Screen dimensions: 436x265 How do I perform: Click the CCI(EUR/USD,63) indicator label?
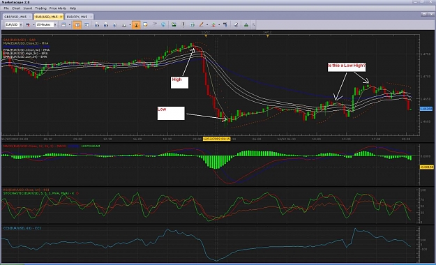(x=22, y=228)
